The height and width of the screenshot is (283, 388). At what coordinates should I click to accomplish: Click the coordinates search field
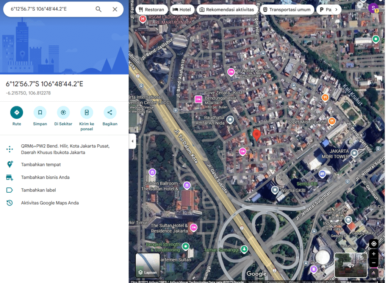coord(49,9)
